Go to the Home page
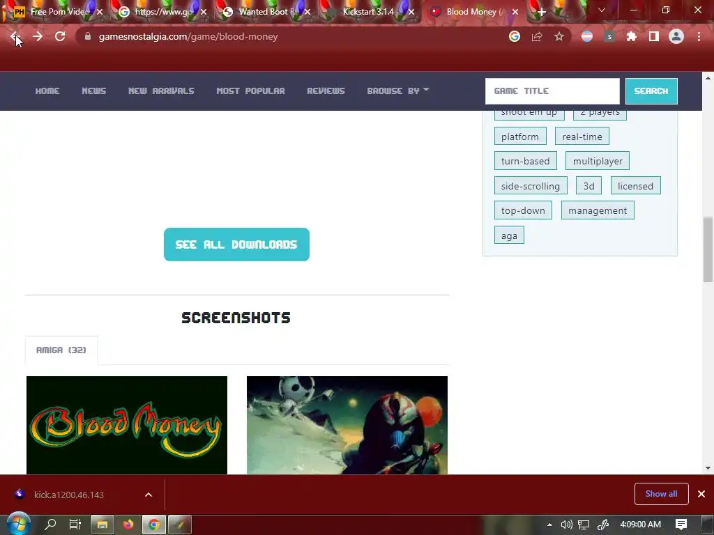Image resolution: width=714 pixels, height=535 pixels. (47, 91)
